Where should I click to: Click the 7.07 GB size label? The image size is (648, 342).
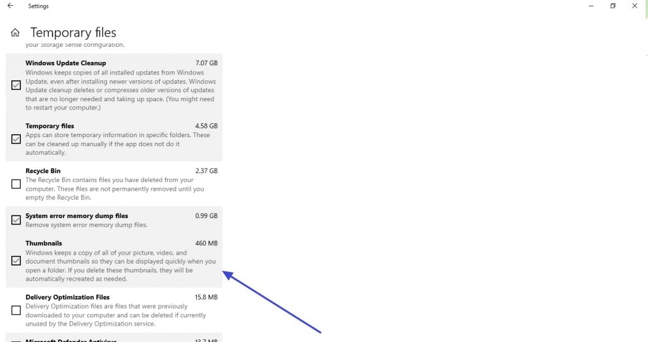point(206,63)
